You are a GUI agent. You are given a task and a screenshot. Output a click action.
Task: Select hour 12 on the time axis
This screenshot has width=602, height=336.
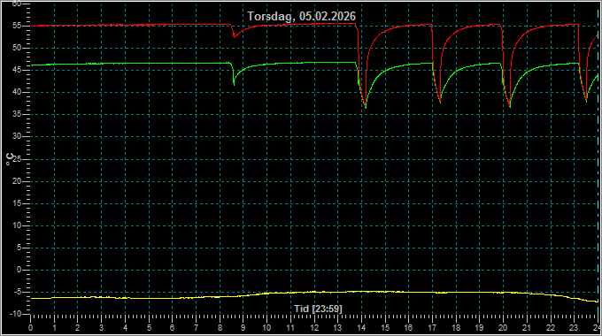[314, 328]
